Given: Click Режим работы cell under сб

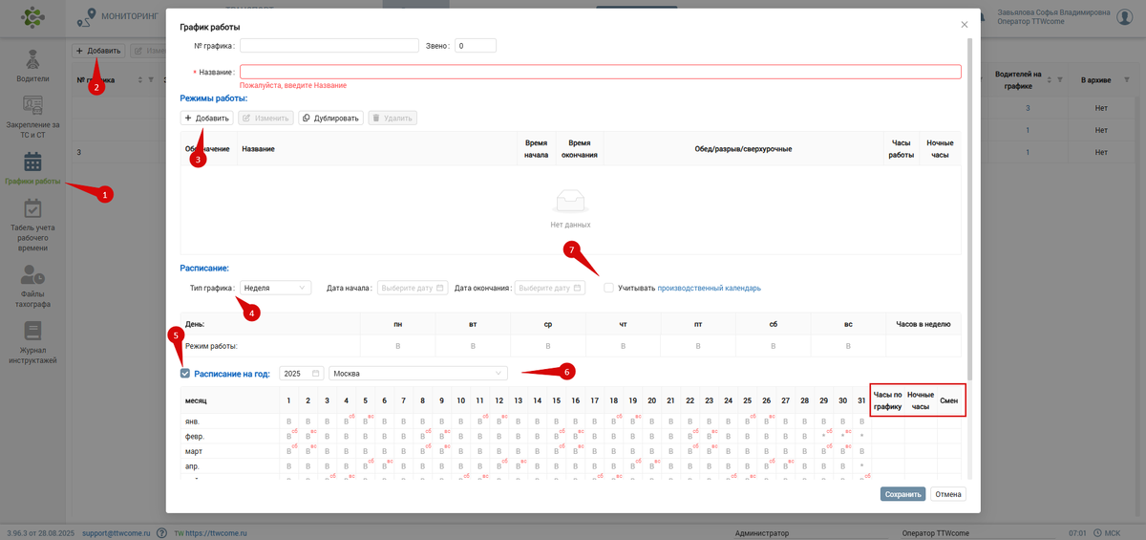Looking at the screenshot, I should click(x=774, y=346).
